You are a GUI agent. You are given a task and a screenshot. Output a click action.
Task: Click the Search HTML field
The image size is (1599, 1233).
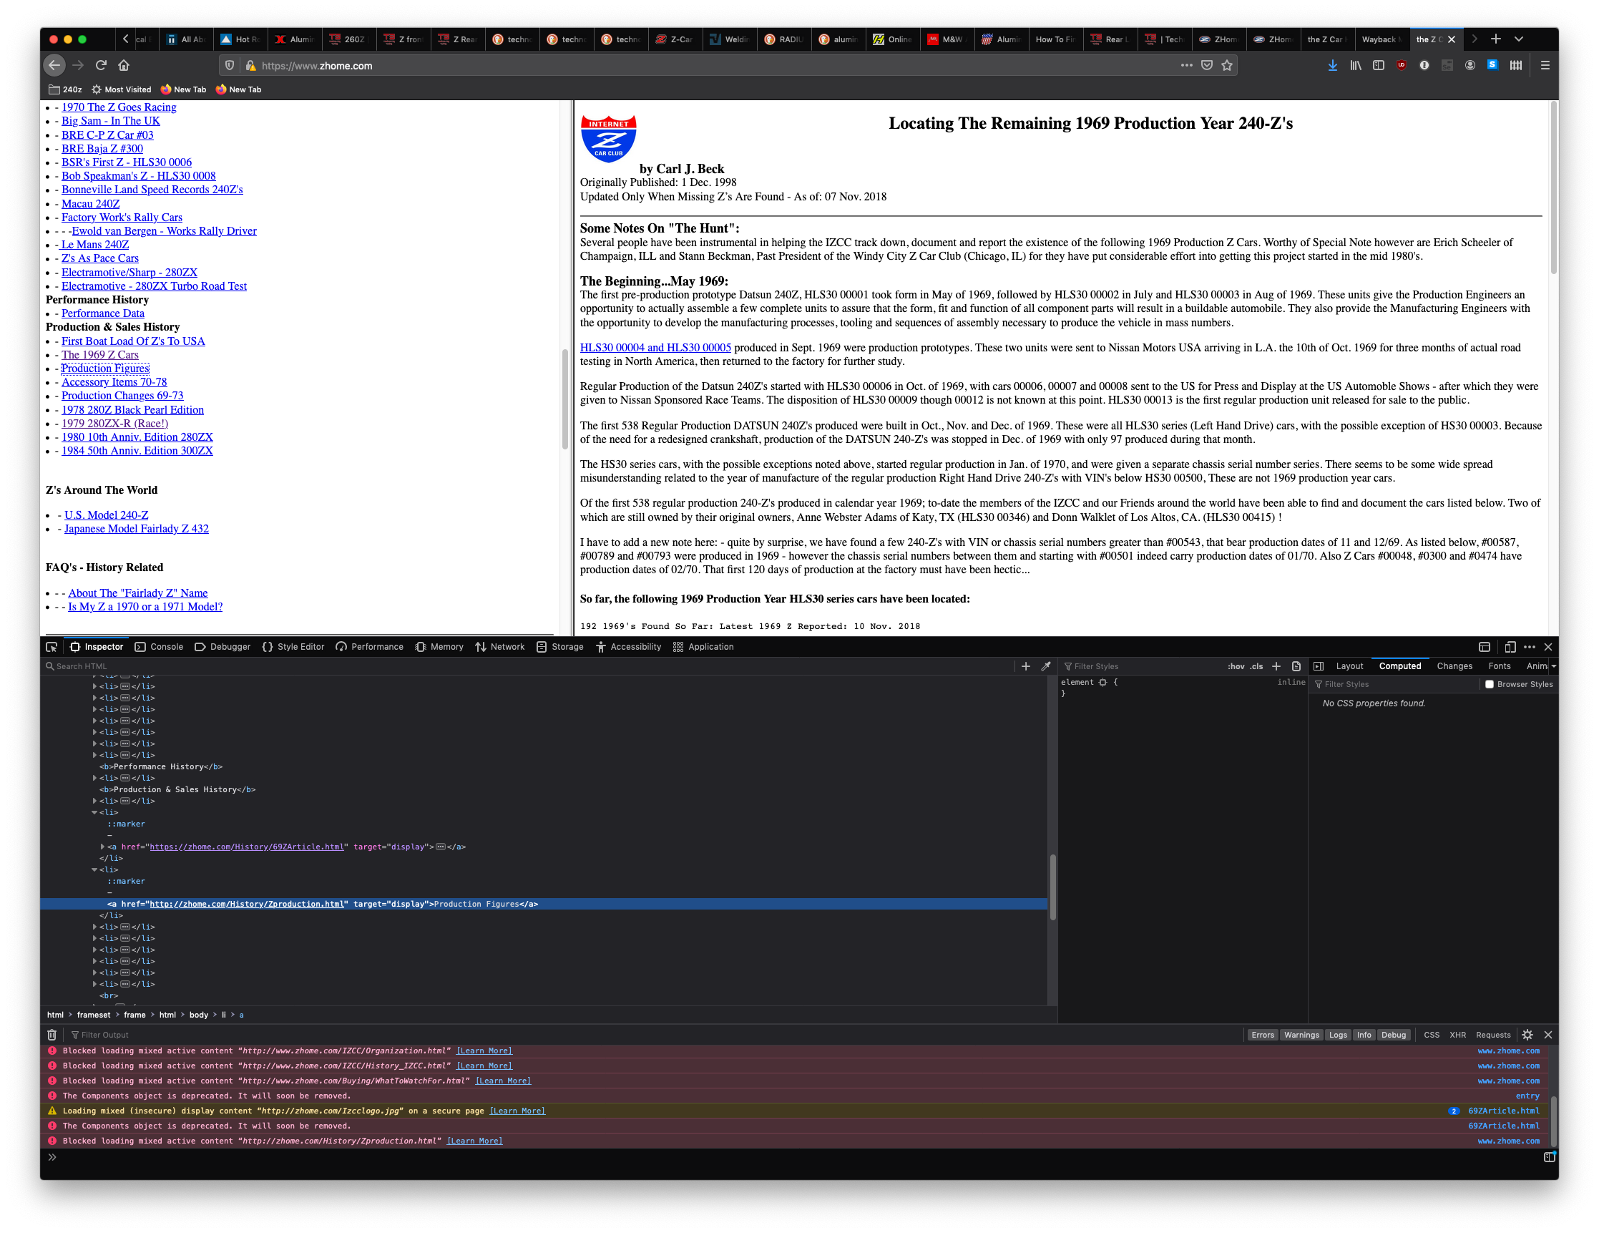tap(527, 666)
